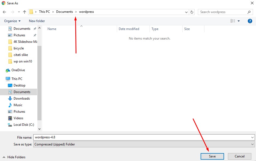The image size is (256, 161).
Task: Click the Forward navigation arrow
Action: [x=12, y=12]
